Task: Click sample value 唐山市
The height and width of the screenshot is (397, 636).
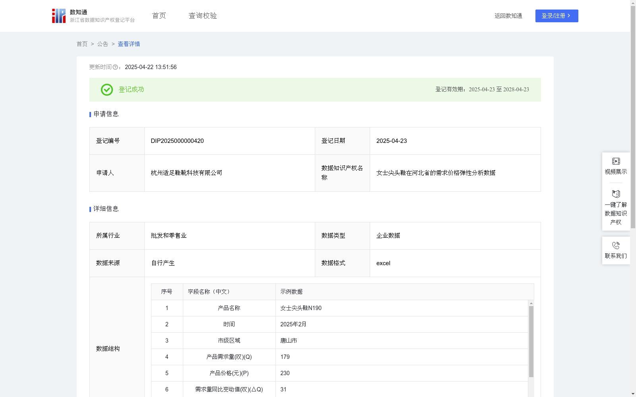Action: pos(289,341)
